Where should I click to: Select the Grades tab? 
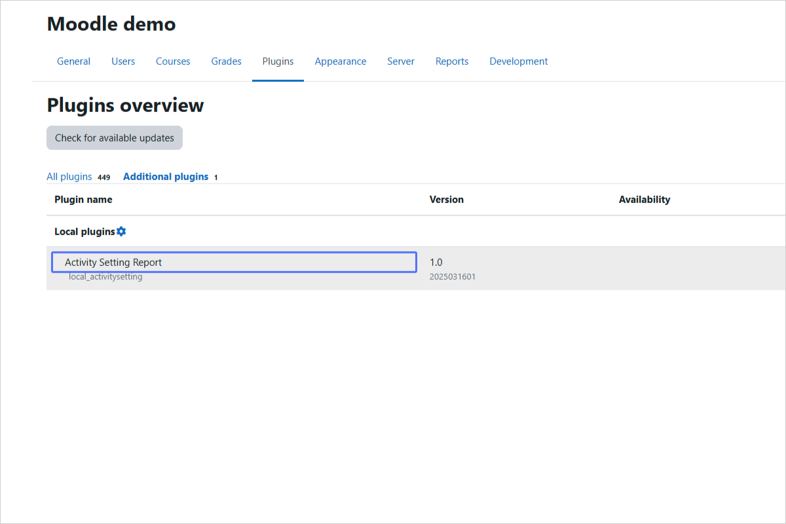click(x=226, y=62)
